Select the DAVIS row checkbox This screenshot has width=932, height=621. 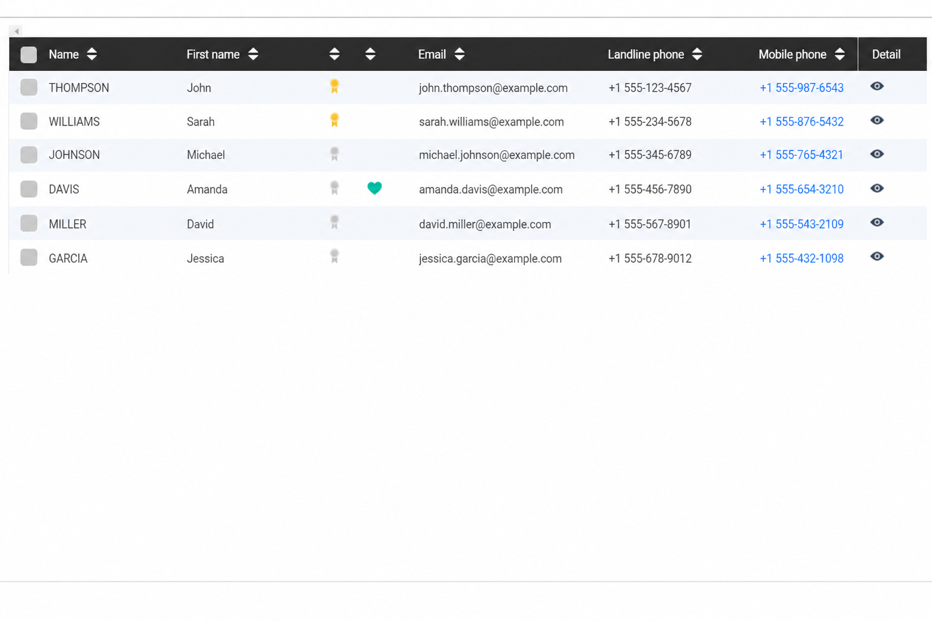click(29, 189)
